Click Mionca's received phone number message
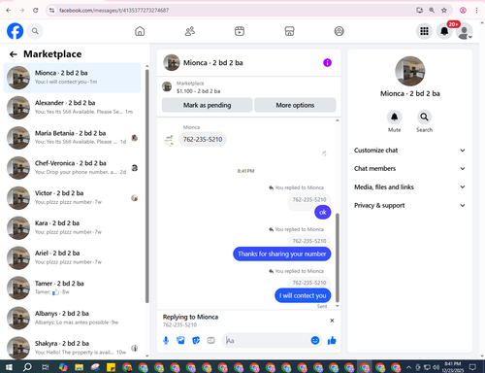485x373 pixels. coord(203,139)
